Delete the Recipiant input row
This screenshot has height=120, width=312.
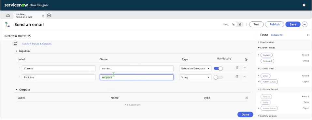(237, 77)
